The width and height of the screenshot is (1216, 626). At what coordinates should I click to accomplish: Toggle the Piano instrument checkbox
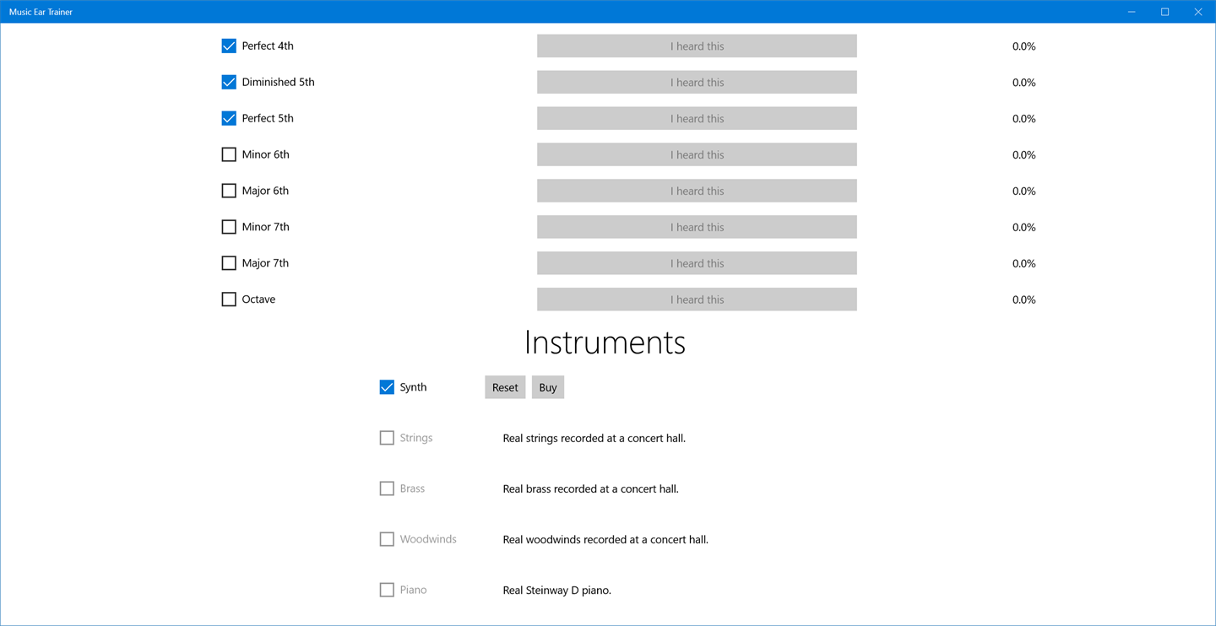click(387, 590)
